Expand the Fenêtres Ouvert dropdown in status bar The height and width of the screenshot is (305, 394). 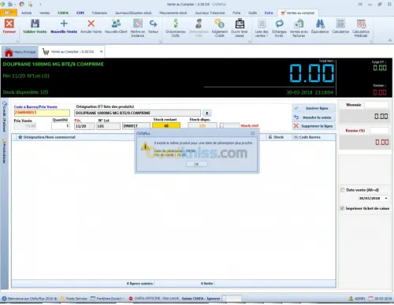point(109,299)
